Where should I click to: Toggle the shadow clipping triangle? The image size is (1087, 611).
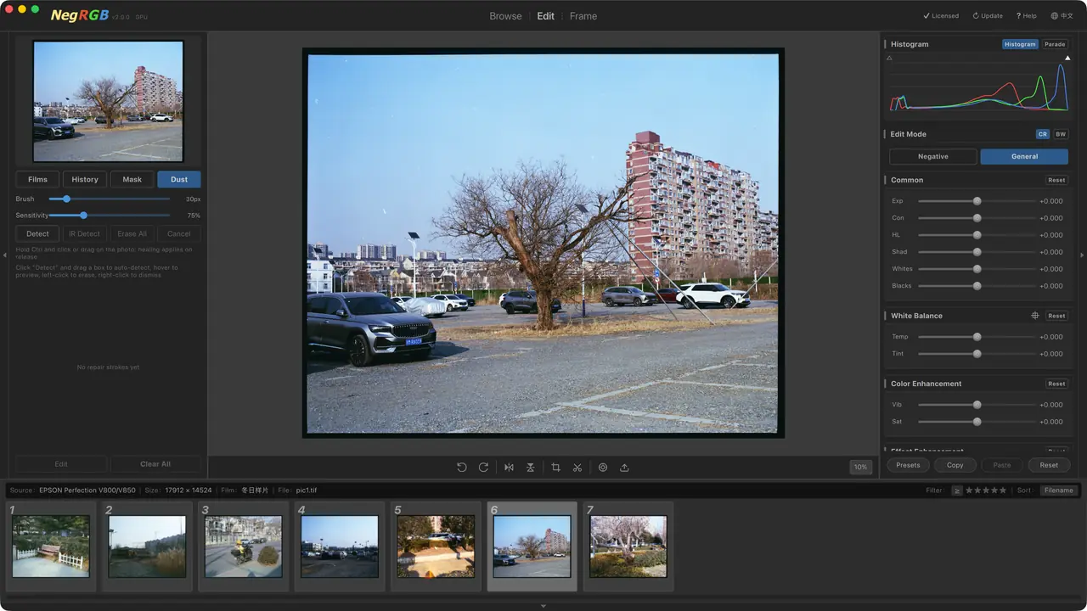[x=889, y=59]
